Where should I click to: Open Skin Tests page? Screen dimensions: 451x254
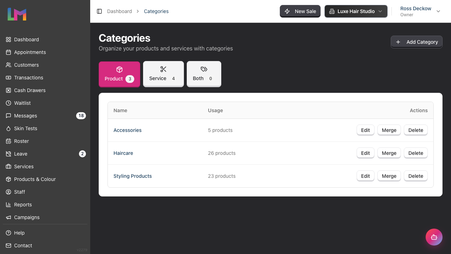pyautogui.click(x=45, y=128)
